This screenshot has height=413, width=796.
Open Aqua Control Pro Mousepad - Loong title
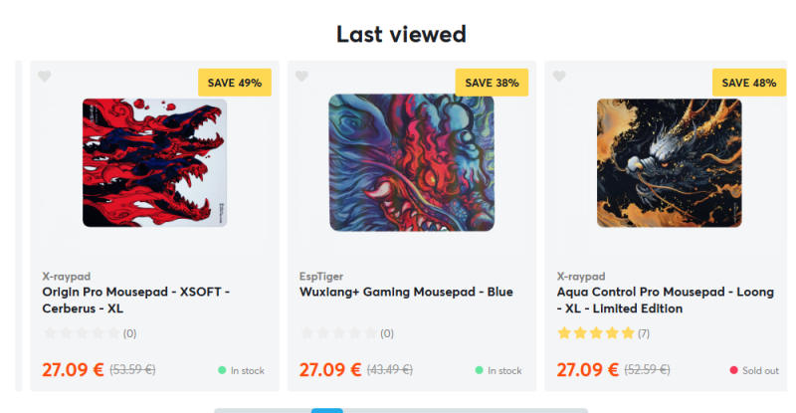[665, 301]
